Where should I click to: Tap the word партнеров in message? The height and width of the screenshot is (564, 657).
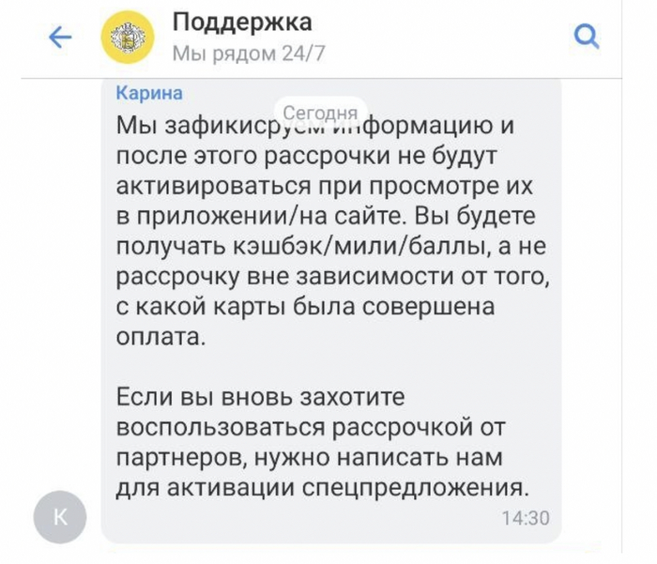pyautogui.click(x=186, y=459)
